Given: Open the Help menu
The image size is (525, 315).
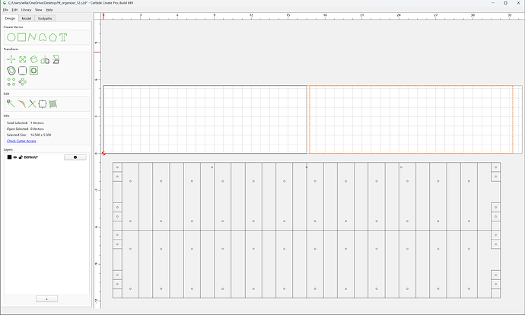Looking at the screenshot, I should point(49,10).
